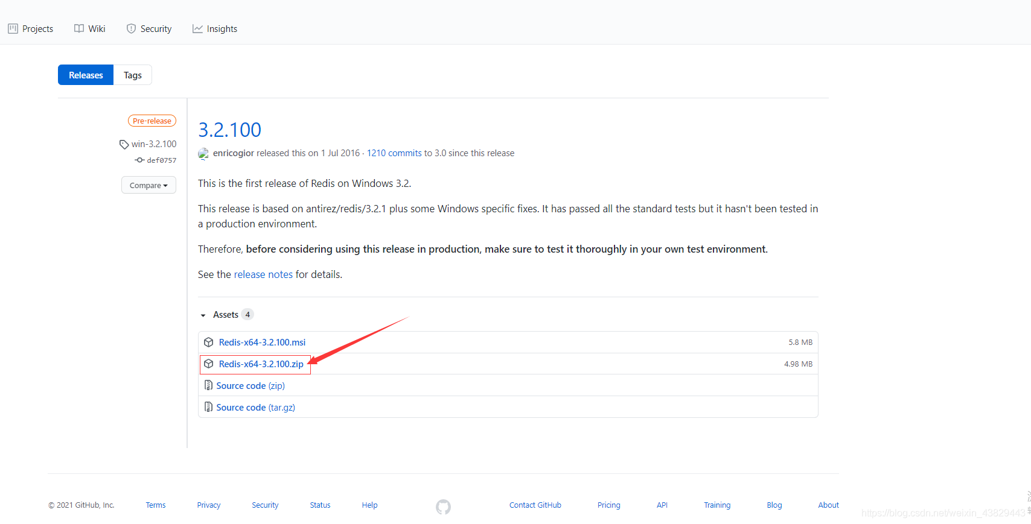Select the Releases tab

click(86, 75)
